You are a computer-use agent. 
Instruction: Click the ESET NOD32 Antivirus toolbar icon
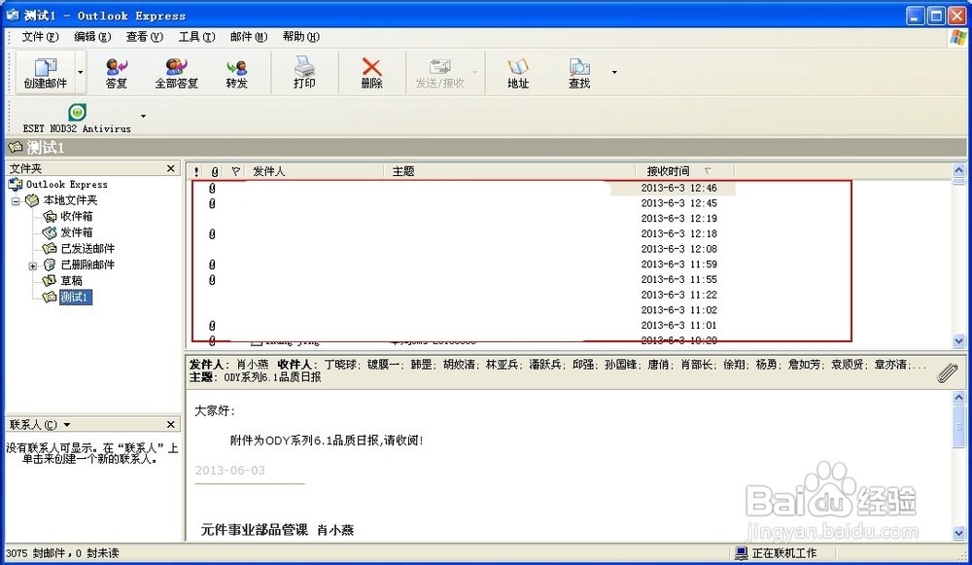pyautogui.click(x=76, y=114)
